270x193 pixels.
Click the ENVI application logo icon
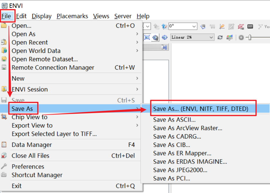tap(5, 6)
